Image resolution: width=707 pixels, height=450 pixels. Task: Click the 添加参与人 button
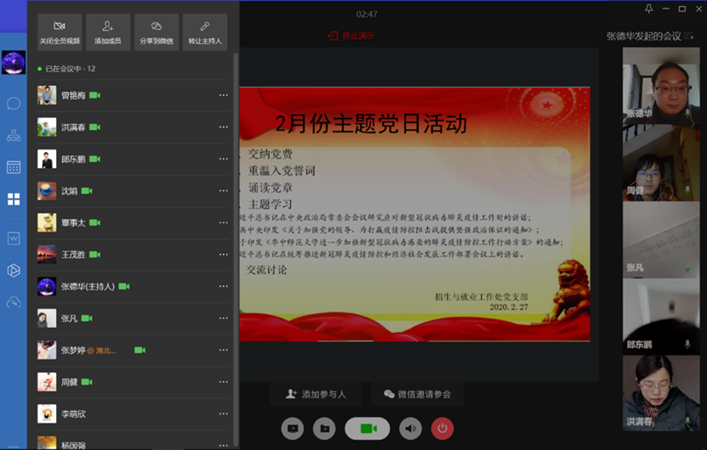pos(316,394)
